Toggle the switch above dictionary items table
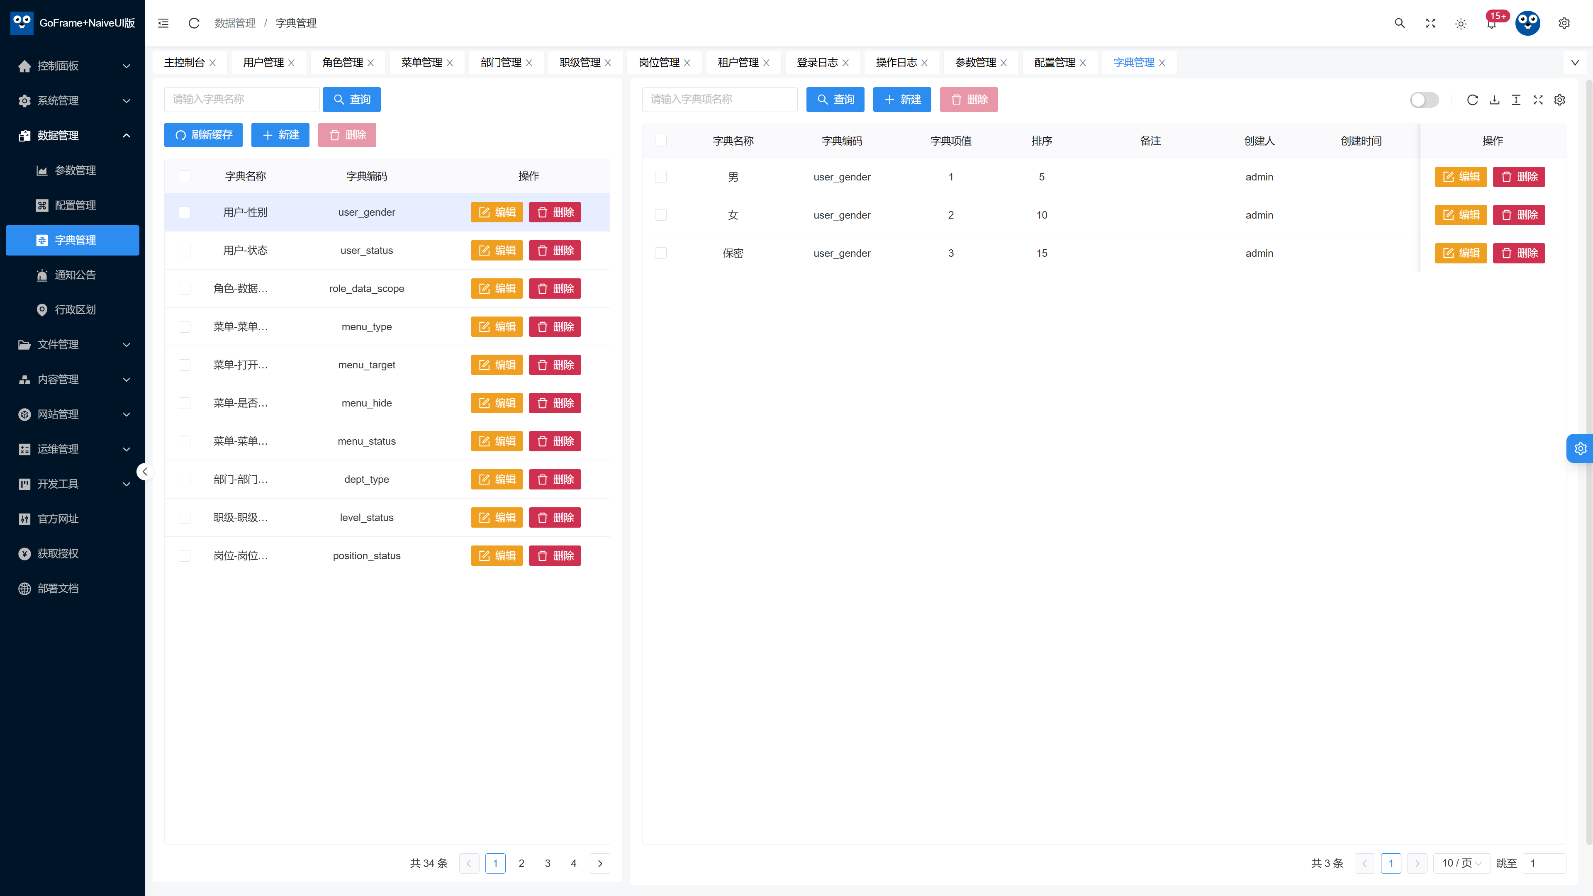 click(1424, 100)
